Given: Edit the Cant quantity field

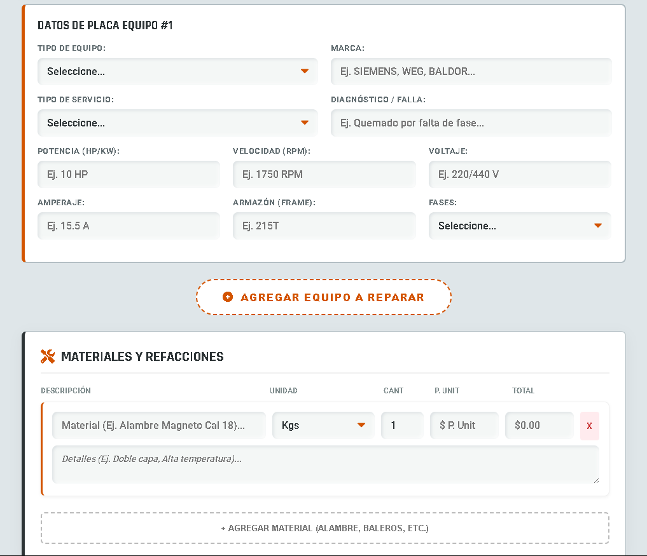Looking at the screenshot, I should coord(401,426).
